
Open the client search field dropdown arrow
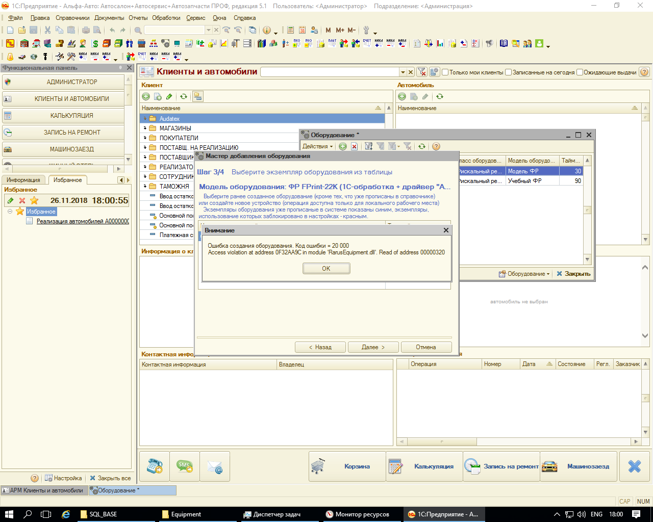pyautogui.click(x=403, y=72)
